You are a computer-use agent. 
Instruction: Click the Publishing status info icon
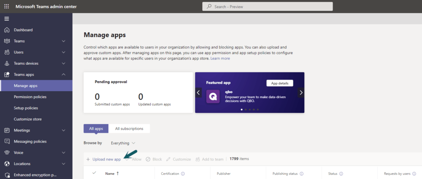(302, 174)
